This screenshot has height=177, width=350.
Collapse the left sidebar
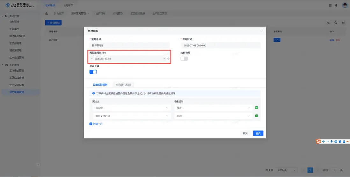pos(38,165)
